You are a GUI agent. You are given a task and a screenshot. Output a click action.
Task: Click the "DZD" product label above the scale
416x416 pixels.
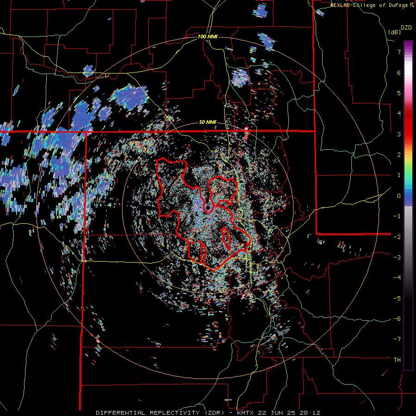point(406,28)
